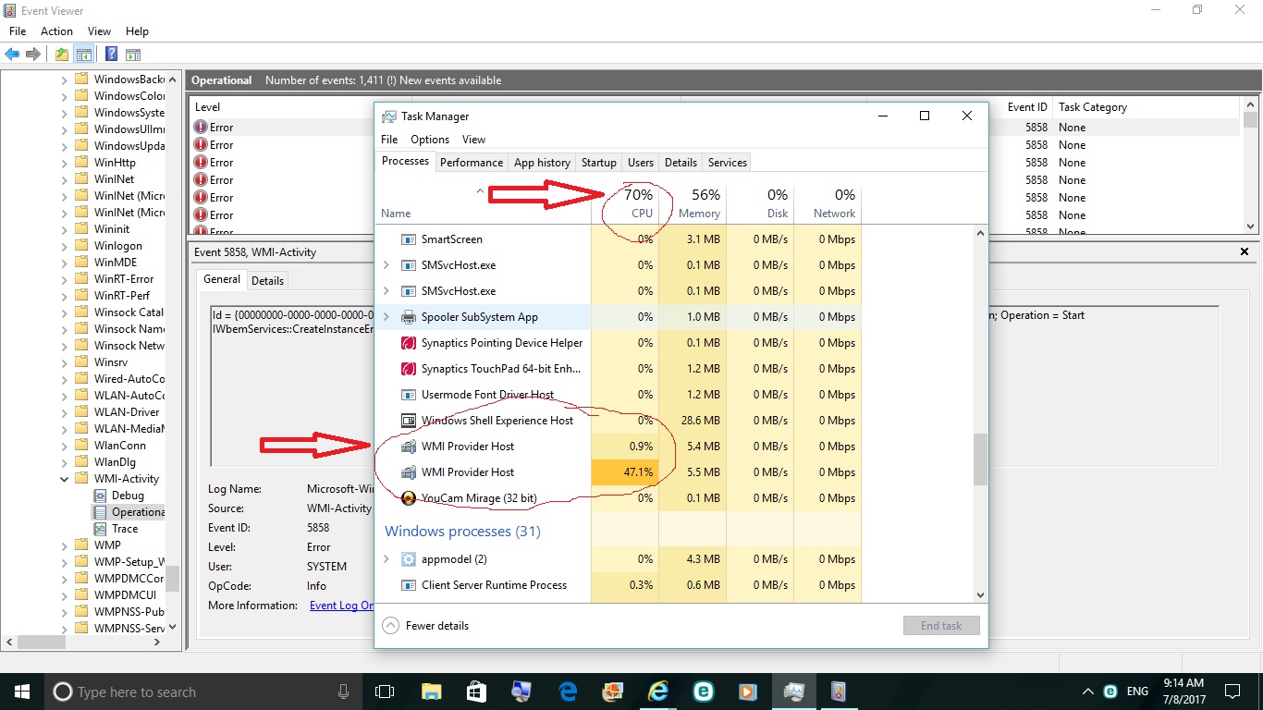
Task: Expand the first SMSvcHost.exe process group
Action: 386,265
